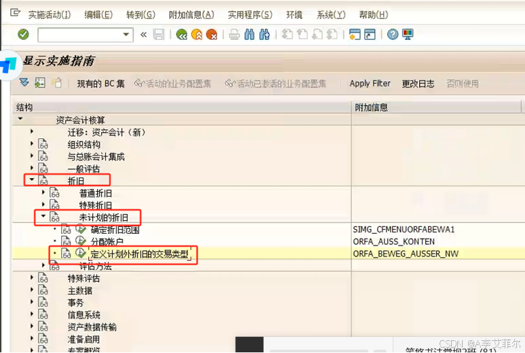Click ORFA_AUSS_KONTEN in the info column
This screenshot has height=353, width=525.
(393, 242)
